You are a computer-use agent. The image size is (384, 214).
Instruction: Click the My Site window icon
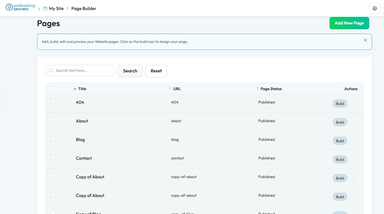(45, 9)
